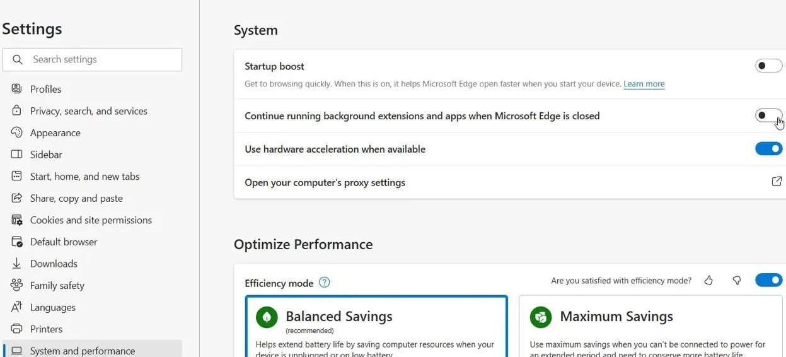Click the 'Efficiency mode' label
This screenshot has height=357, width=786.
tap(279, 283)
